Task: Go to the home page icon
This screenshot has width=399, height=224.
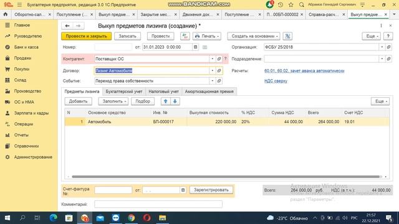Action: coord(6,14)
